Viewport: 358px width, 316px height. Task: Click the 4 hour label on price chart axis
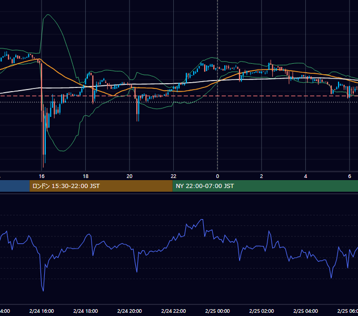point(305,176)
